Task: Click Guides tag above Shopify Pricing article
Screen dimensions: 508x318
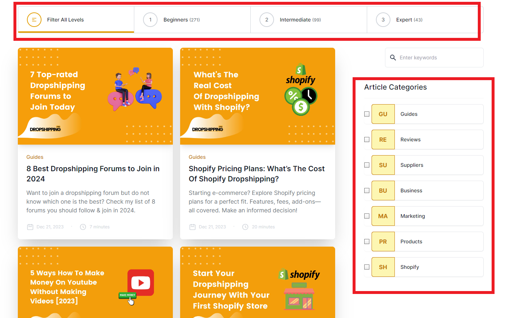Action: tap(197, 157)
